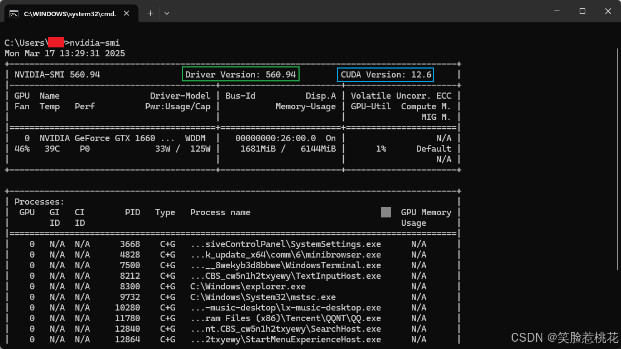The image size is (621, 349).
Task: Click the mstsc.exe process name
Action: point(263,297)
